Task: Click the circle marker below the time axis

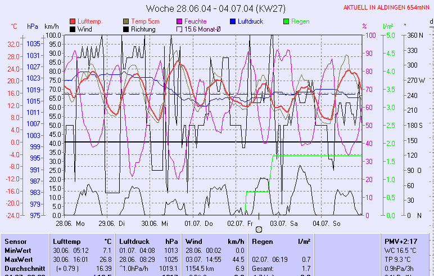Action: point(259,229)
